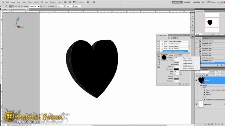Switch to the Design workspace

[x=187, y=2]
